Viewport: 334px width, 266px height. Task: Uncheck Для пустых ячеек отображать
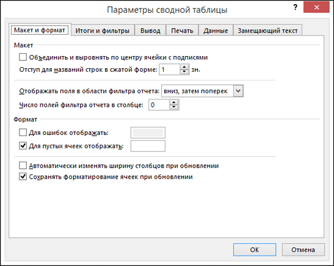pyautogui.click(x=23, y=146)
